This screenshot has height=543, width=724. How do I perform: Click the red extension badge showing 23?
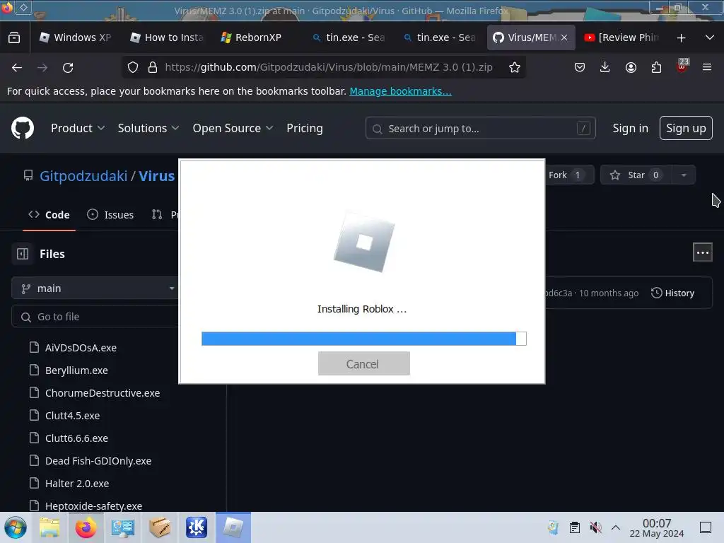coord(682,66)
